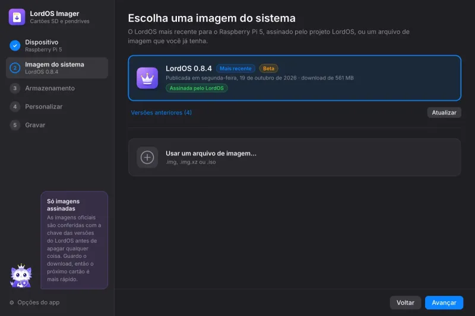Image resolution: width=475 pixels, height=316 pixels.
Task: Click the Atualizar button
Action: [444, 113]
